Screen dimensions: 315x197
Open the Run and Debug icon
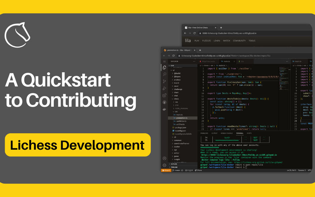164,88
